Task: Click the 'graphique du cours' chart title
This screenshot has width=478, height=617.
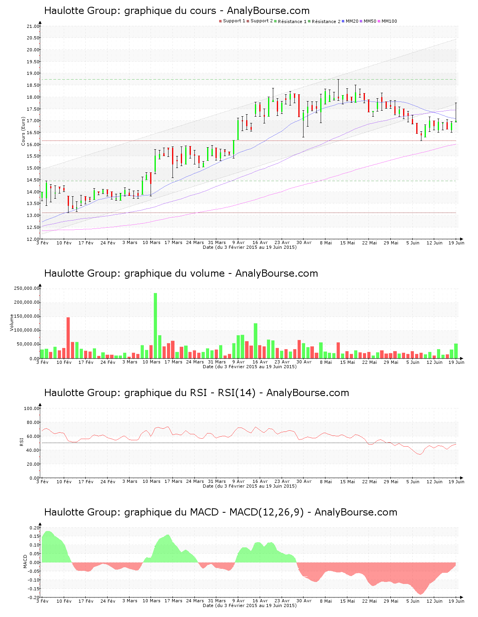Action: tap(177, 11)
